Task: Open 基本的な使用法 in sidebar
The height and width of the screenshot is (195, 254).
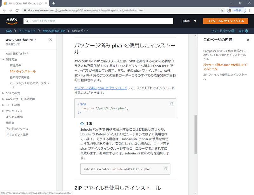Action: coord(20,77)
